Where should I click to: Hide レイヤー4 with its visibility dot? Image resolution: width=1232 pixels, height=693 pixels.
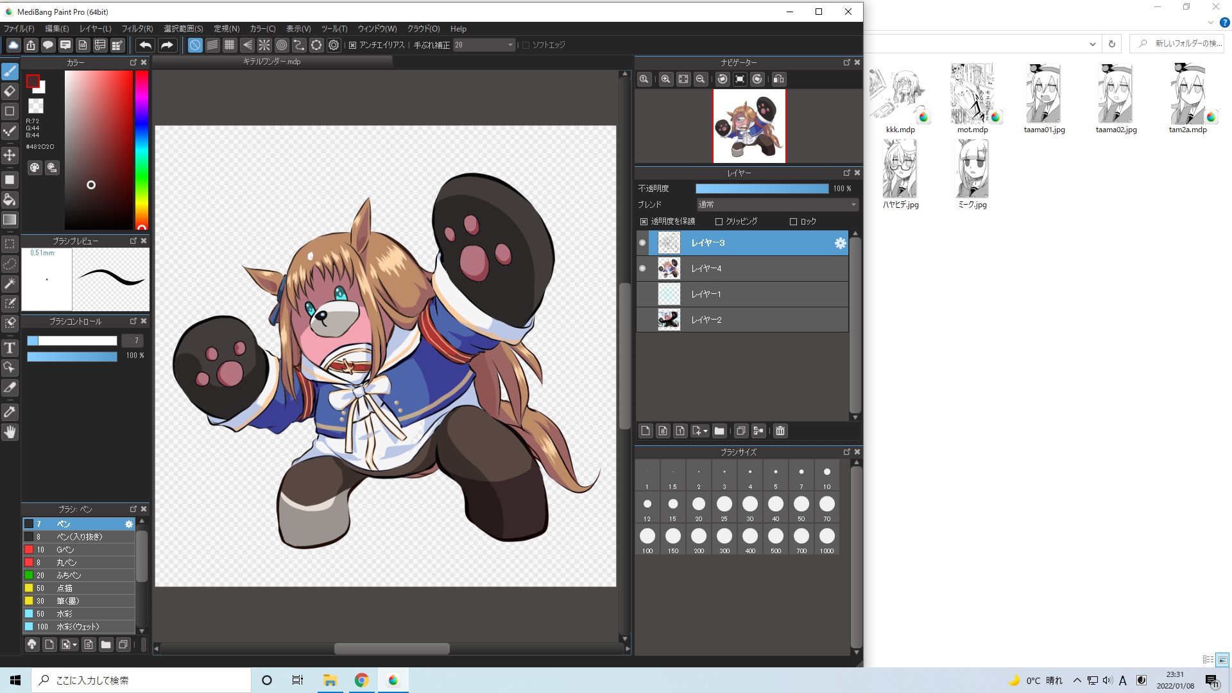[642, 268]
